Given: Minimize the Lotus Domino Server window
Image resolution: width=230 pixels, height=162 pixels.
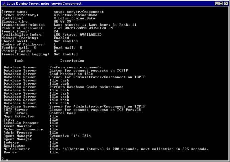Looking at the screenshot, I should click(217, 3).
